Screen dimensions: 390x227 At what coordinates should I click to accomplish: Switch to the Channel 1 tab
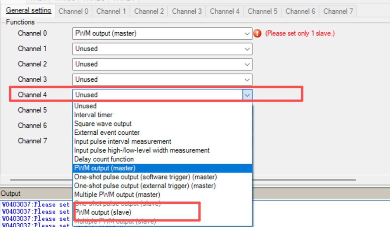[x=111, y=11]
